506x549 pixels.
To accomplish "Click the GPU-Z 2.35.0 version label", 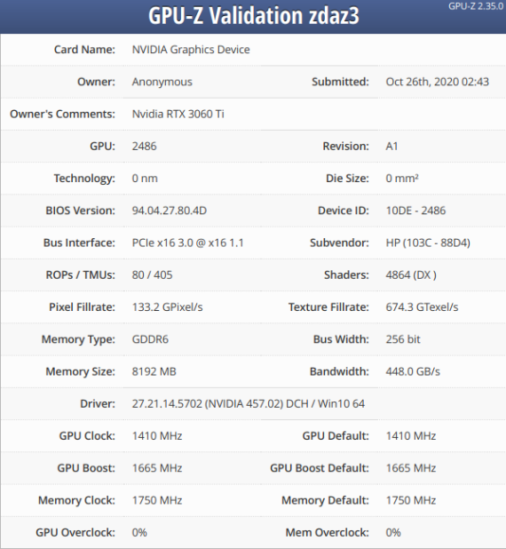I will click(x=476, y=6).
